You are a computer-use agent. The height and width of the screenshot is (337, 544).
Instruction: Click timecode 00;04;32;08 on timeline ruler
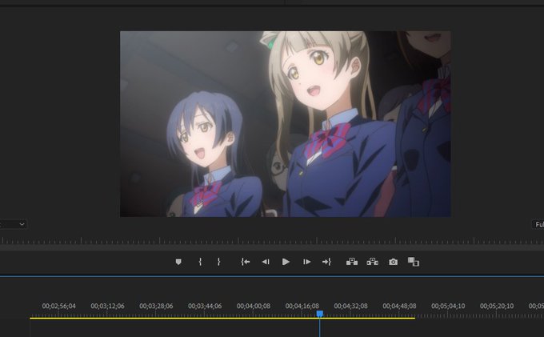tap(350, 306)
